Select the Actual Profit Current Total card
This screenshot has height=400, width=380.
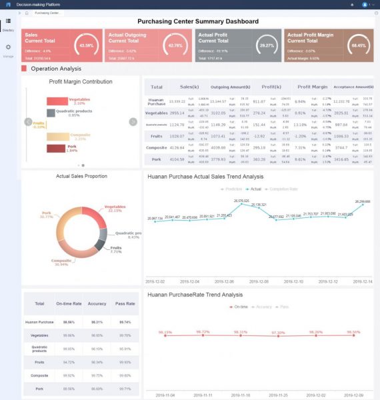tap(238, 45)
